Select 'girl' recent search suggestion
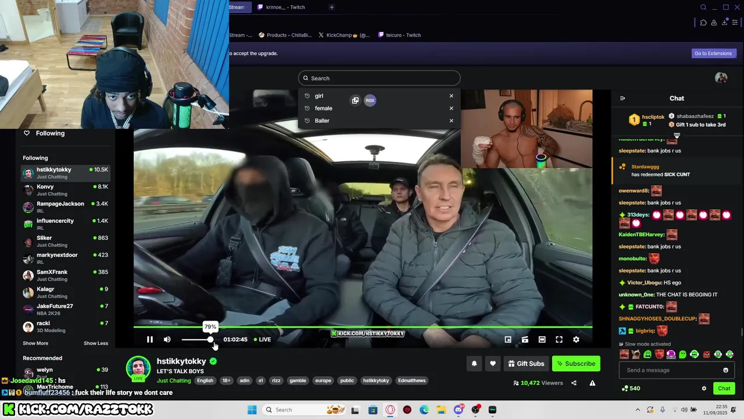744x419 pixels. [319, 96]
